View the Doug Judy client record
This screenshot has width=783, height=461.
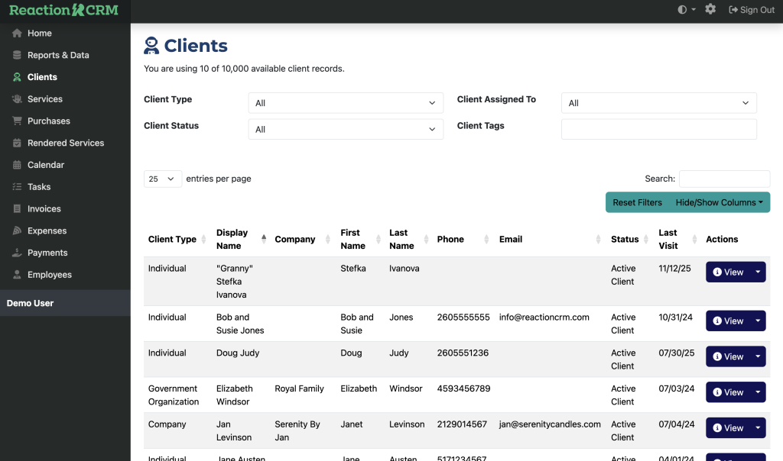727,356
